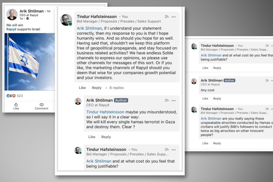The width and height of the screenshot is (273, 182).
Task: Click the globe visibility icon next to 1w
Action: point(27,19)
